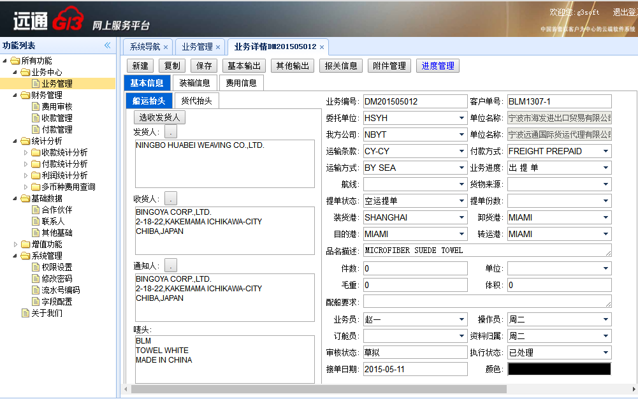
Task: Click the 流水号编码 document icon
Action: pos(36,290)
